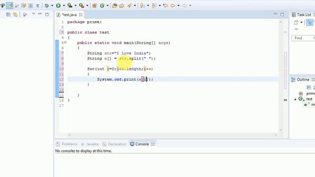The width and height of the screenshot is (315, 177).
Task: Click the Open Type toolbar icon
Action: click(115, 5)
